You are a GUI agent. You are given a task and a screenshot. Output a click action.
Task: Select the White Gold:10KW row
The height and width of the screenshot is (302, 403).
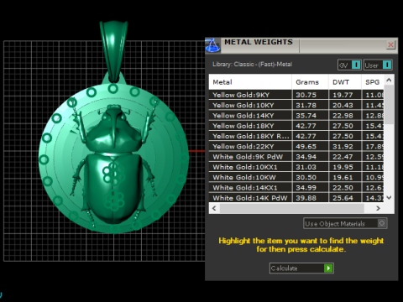(296, 177)
